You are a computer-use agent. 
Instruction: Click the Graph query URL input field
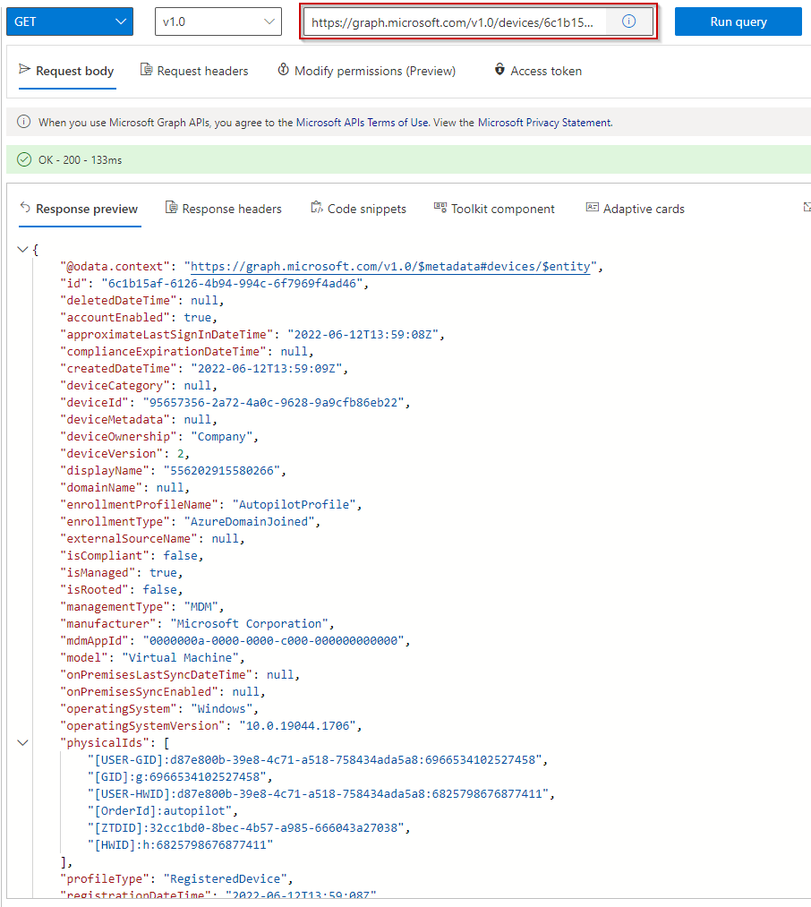coord(453,22)
